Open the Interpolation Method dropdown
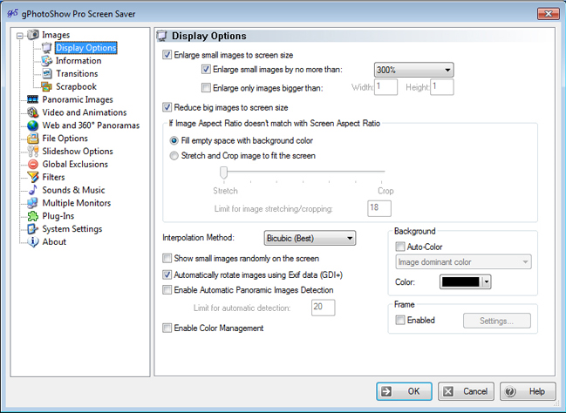The width and height of the screenshot is (566, 413). pos(310,238)
